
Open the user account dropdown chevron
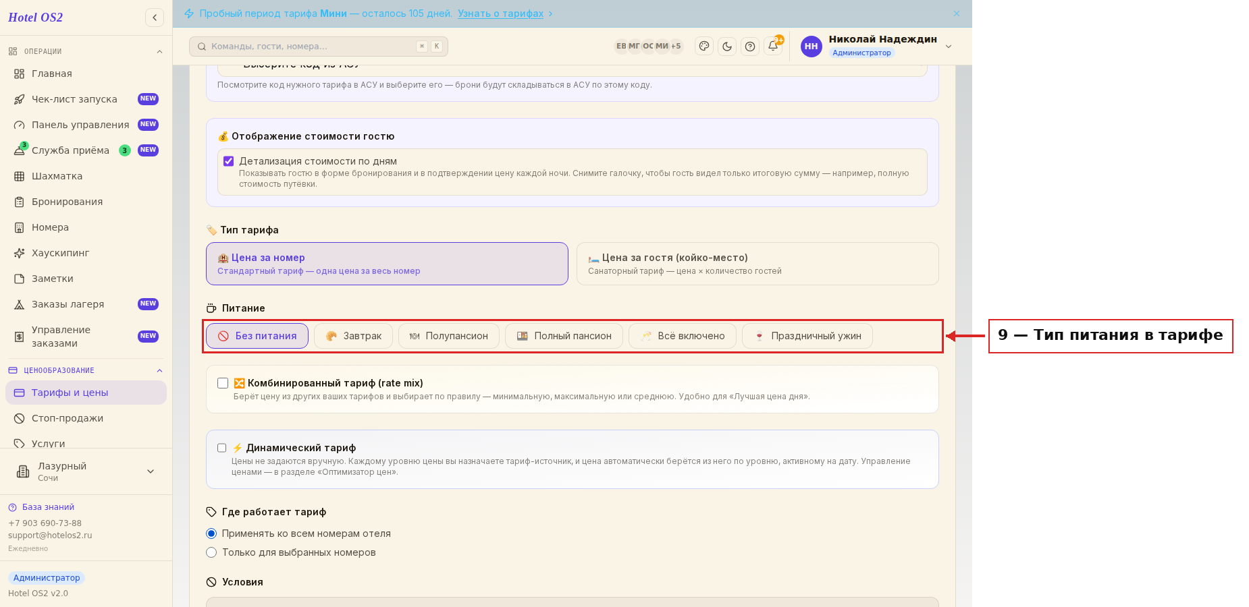coord(949,47)
